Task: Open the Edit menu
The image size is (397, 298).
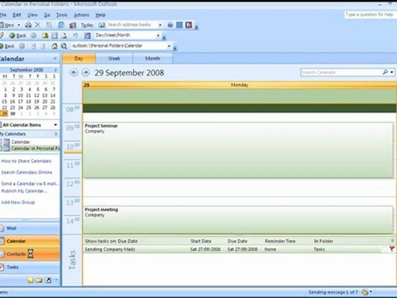Action: click(17, 15)
